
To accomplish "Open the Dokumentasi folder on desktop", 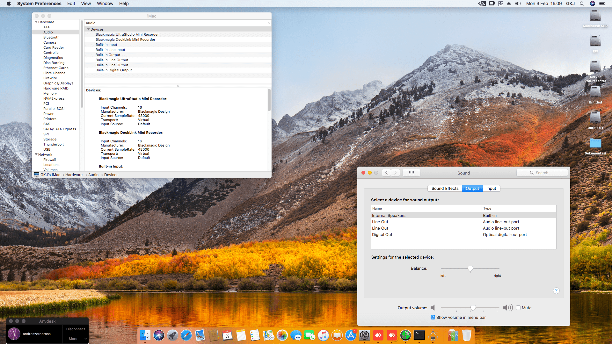I will pos(595,144).
